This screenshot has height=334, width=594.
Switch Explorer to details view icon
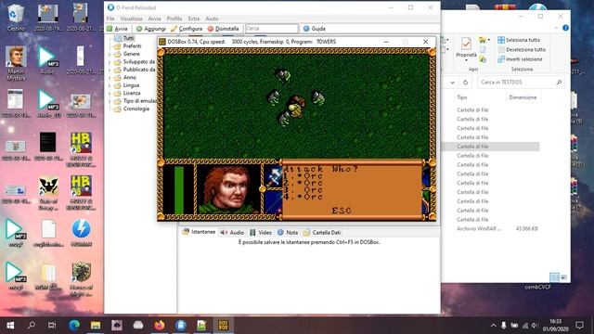click(554, 277)
